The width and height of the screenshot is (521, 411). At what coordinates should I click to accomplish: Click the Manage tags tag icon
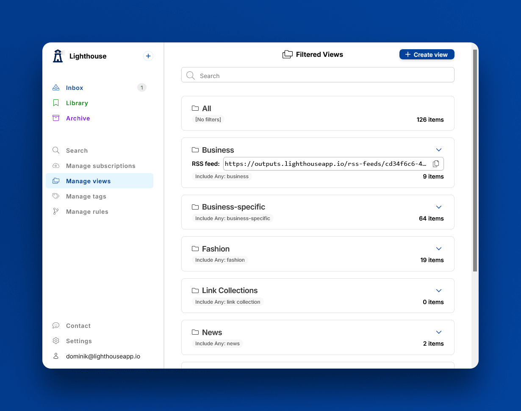56,196
